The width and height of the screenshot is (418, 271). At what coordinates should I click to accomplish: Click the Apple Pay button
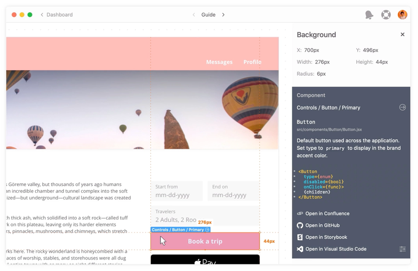(x=205, y=260)
